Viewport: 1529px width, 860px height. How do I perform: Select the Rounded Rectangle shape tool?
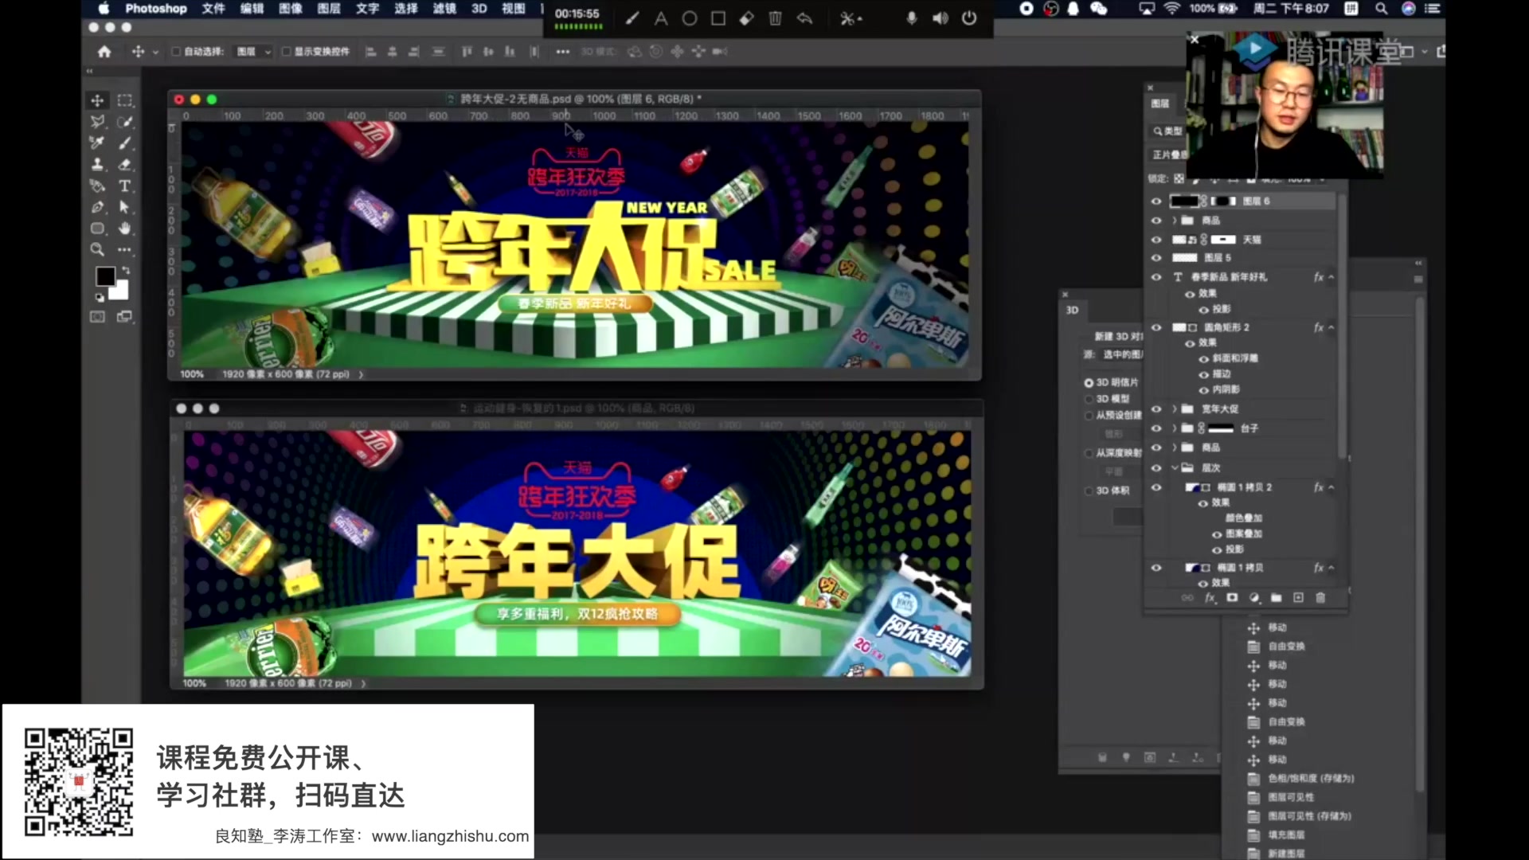pos(97,229)
